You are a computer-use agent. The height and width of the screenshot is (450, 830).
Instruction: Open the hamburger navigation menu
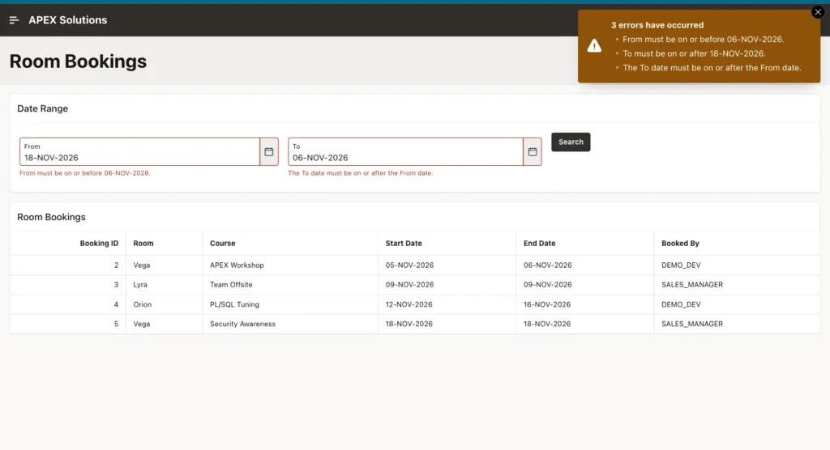15,20
